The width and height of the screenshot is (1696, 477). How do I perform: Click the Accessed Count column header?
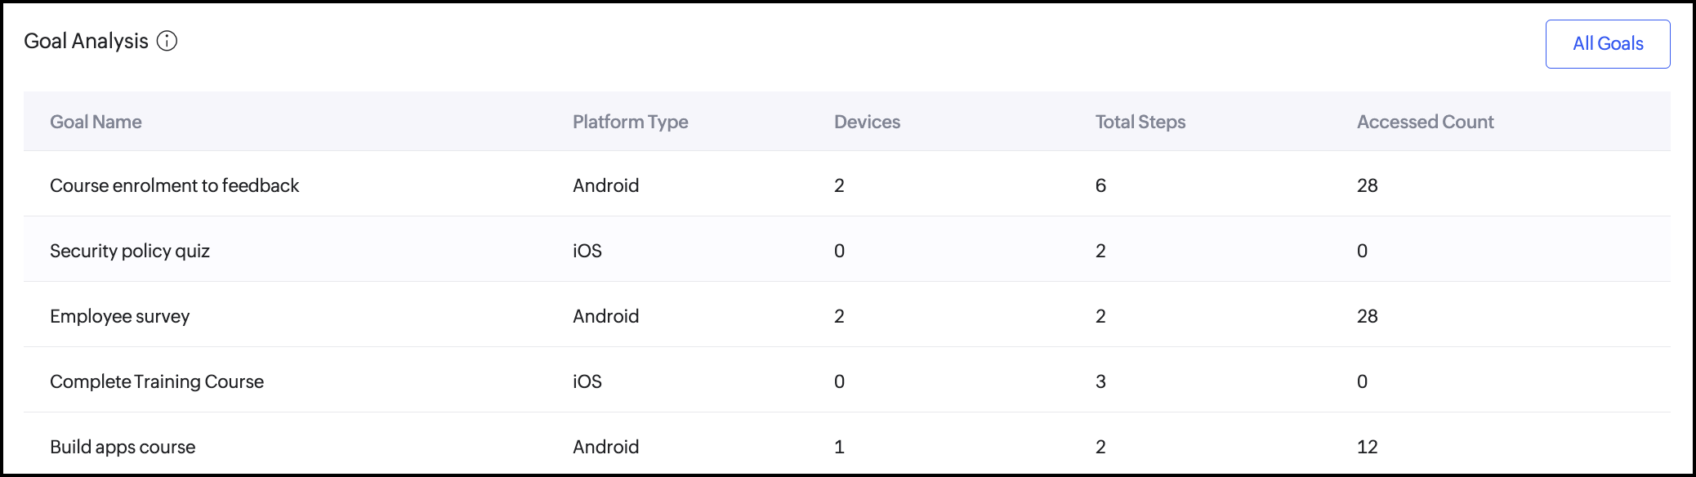pyautogui.click(x=1425, y=122)
